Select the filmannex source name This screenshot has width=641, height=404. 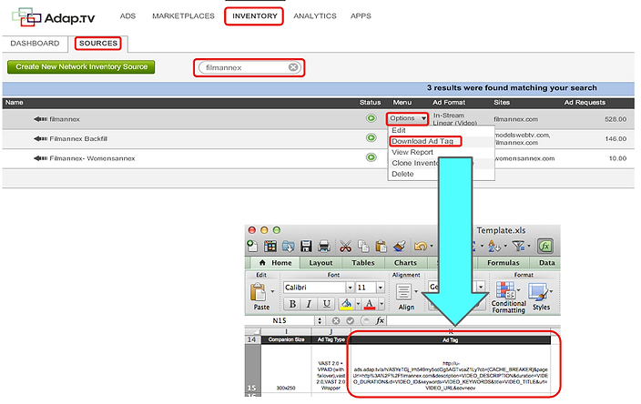(65, 119)
